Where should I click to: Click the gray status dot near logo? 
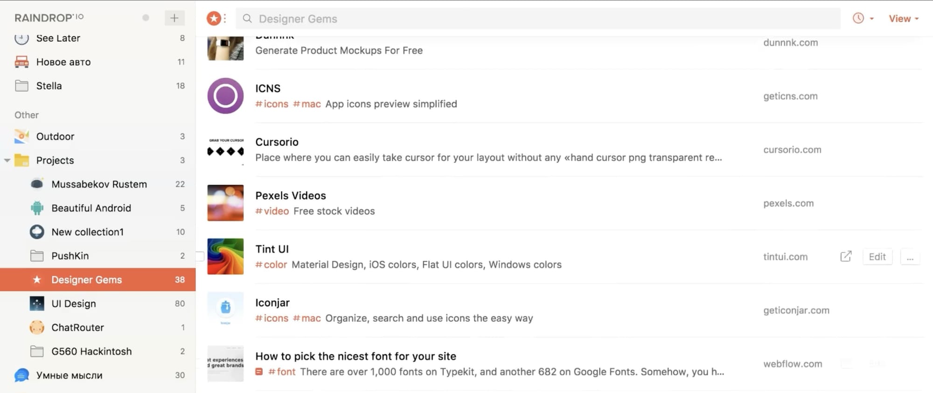click(146, 18)
